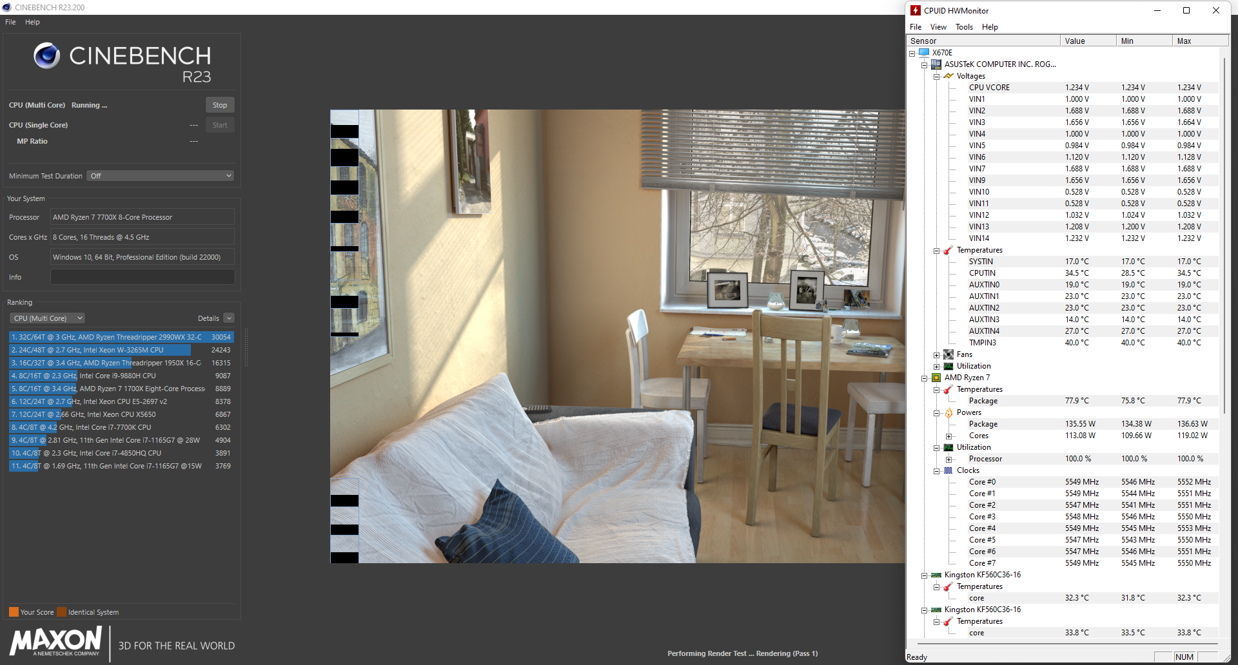
Task: Click the Voltages lightning icon
Action: (x=948, y=76)
